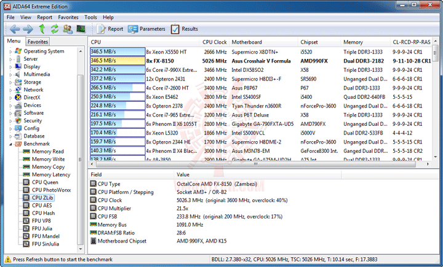Sort by the Chipset column header
Screen dimensions: 443x267
pos(319,42)
